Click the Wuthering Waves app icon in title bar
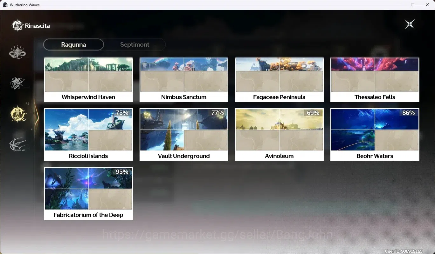 (x=5, y=5)
